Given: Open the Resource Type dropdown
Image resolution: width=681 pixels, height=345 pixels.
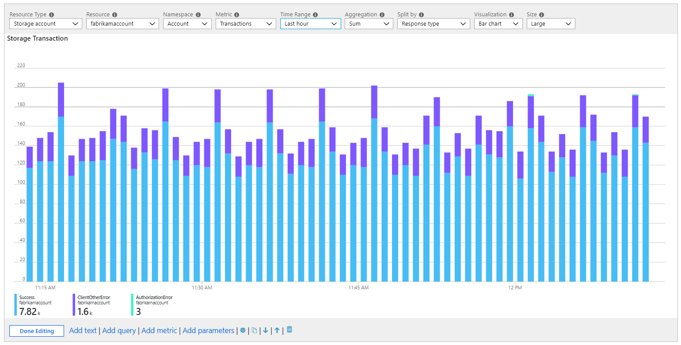Looking at the screenshot, I should click(x=46, y=24).
